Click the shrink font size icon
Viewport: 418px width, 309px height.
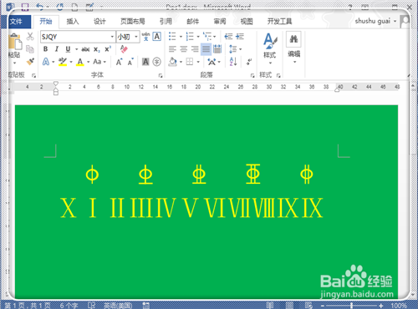coord(130,62)
